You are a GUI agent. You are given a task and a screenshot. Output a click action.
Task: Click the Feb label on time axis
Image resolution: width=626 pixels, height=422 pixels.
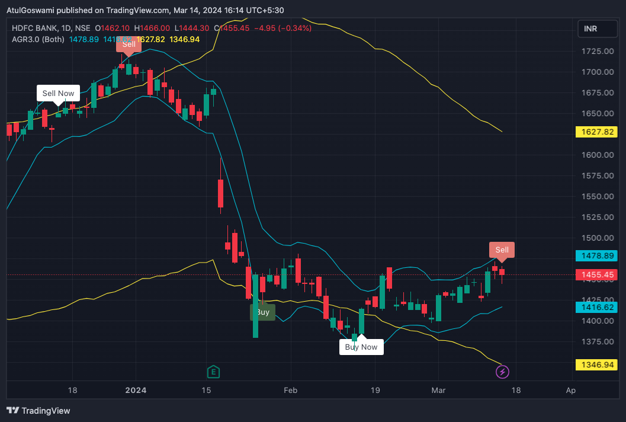pyautogui.click(x=290, y=390)
